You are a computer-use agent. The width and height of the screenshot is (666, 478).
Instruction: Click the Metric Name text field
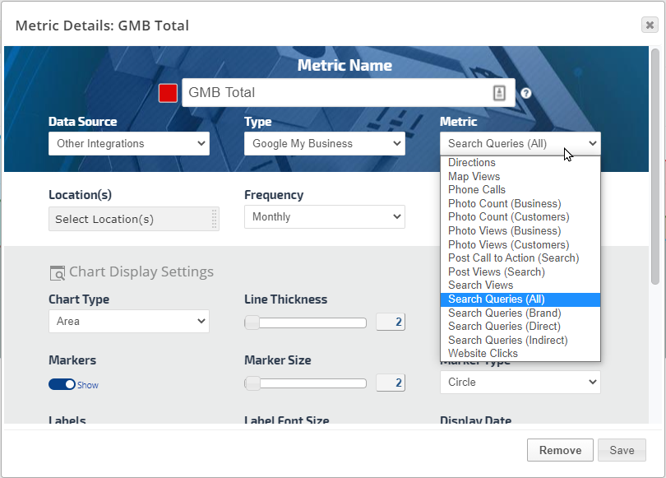click(337, 93)
